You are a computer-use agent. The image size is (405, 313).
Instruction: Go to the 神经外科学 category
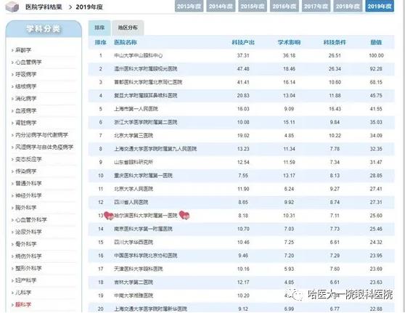(x=28, y=195)
